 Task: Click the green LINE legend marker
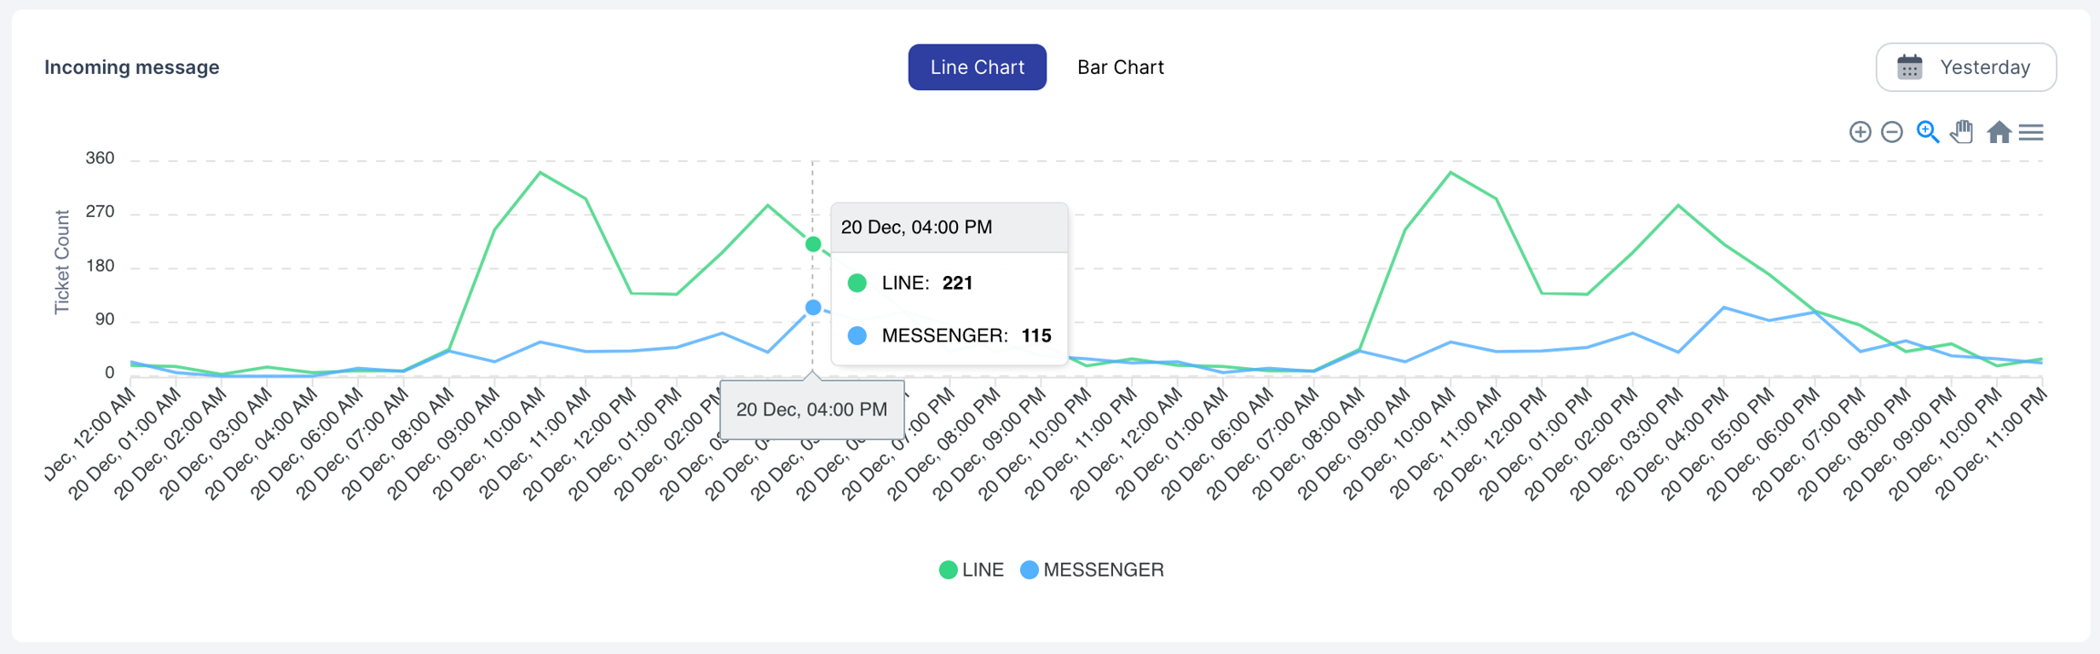click(x=948, y=570)
